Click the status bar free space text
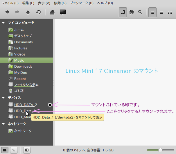This screenshot has height=154, width=176. [88, 150]
